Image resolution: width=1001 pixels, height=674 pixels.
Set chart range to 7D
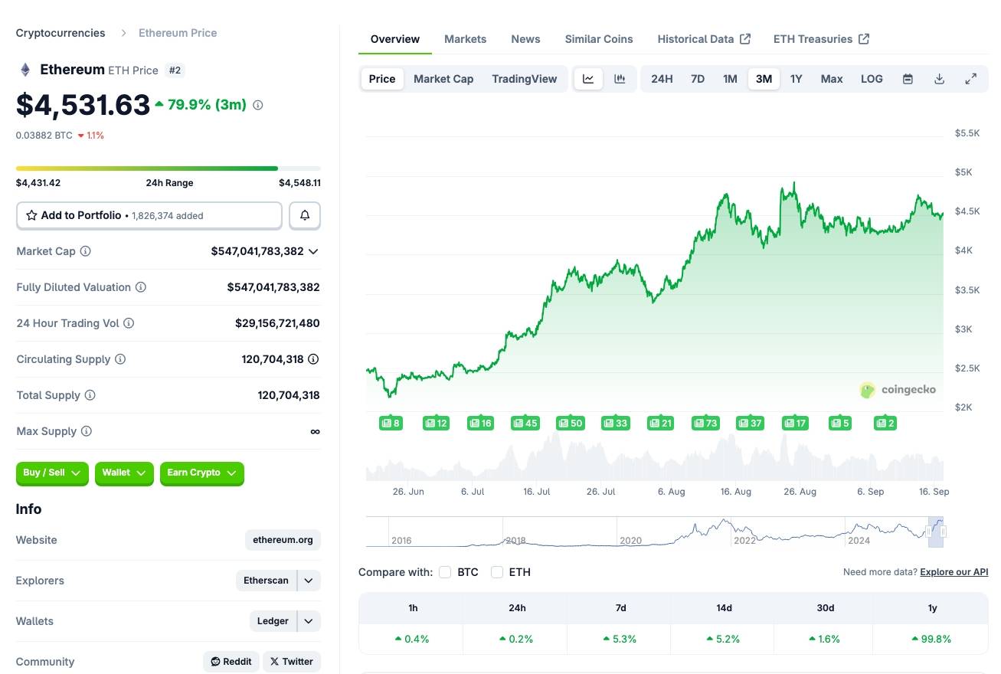(x=698, y=79)
